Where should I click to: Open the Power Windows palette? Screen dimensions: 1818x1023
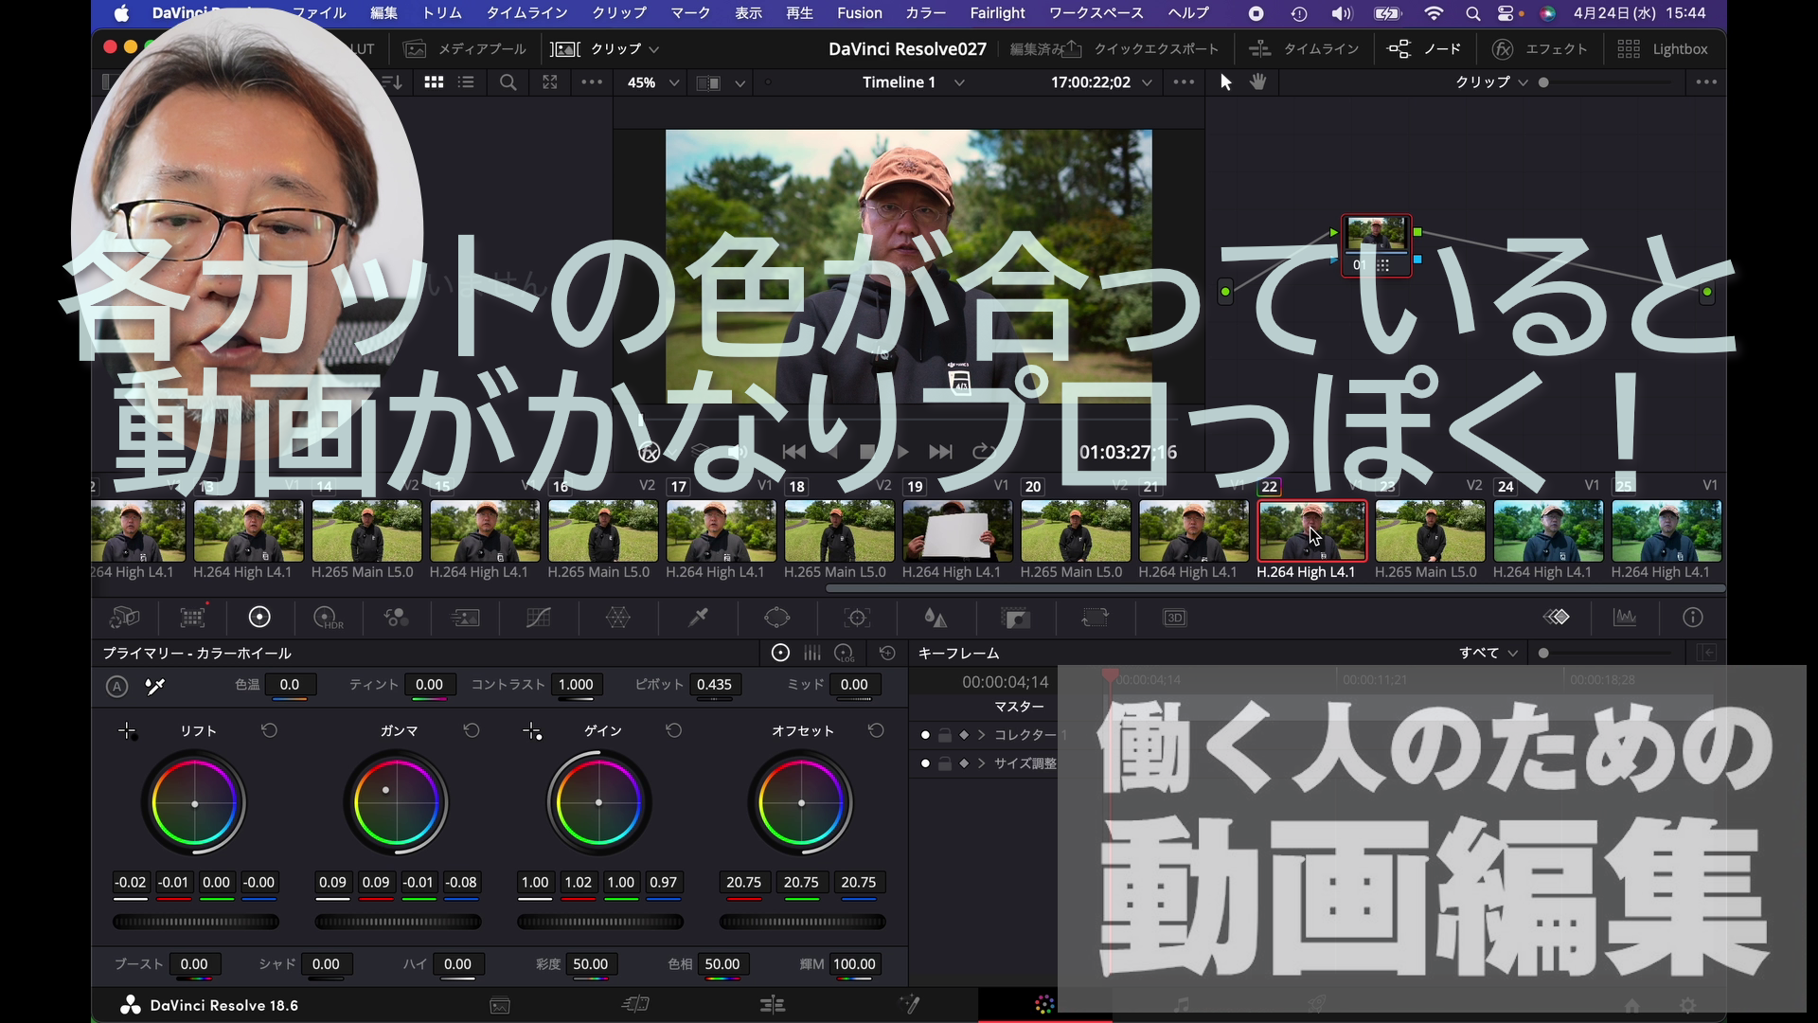coord(777,618)
